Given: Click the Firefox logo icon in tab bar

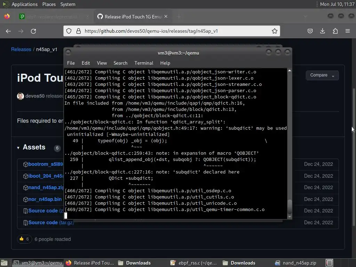Looking at the screenshot, I should (7, 17).
